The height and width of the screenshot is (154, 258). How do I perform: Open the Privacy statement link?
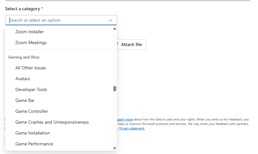coord(132,128)
